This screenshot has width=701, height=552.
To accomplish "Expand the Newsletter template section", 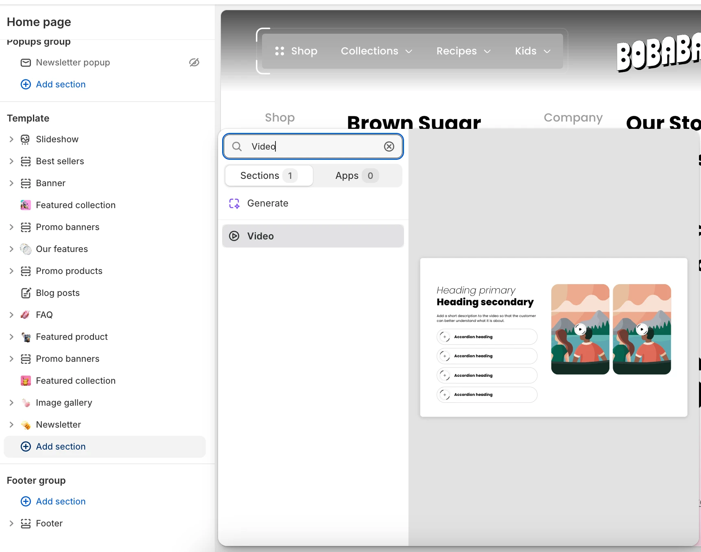I will 11,425.
